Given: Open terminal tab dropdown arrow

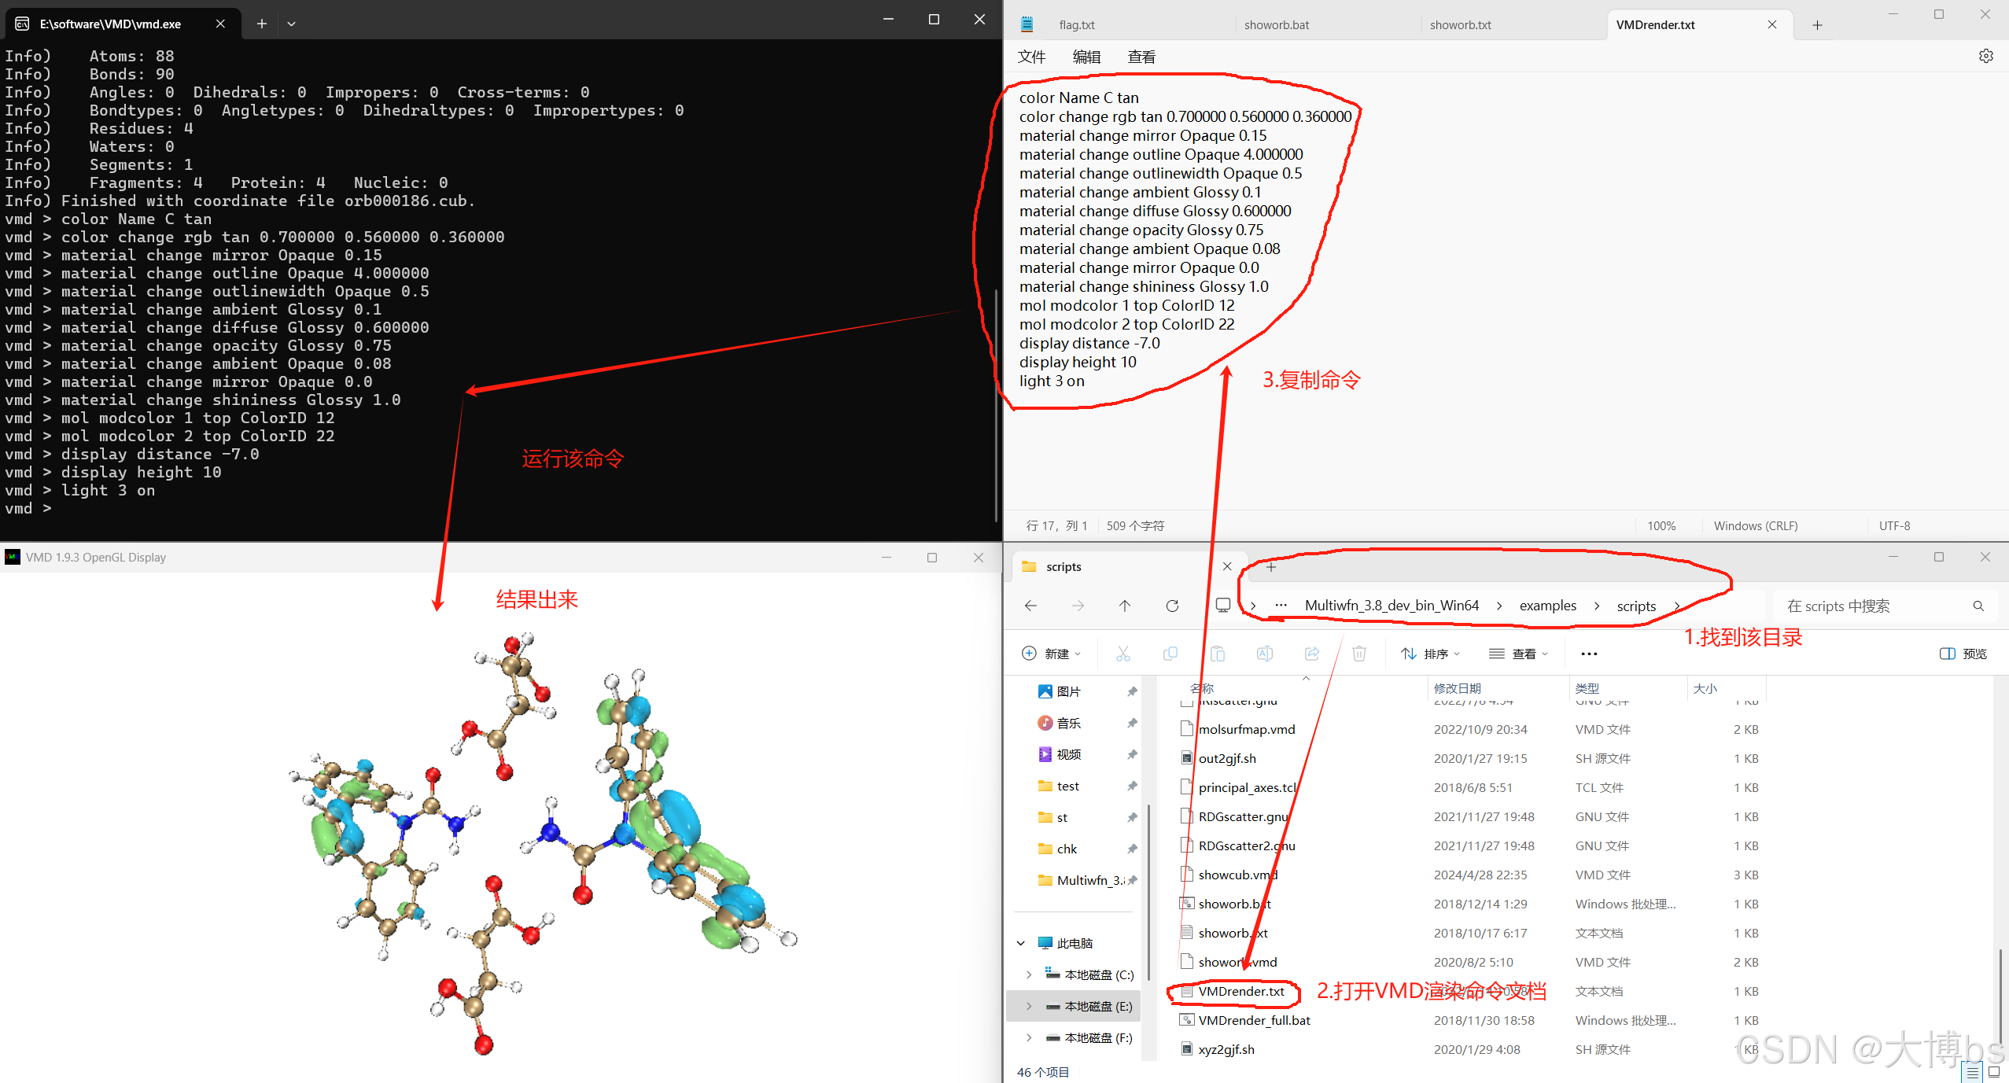Looking at the screenshot, I should [x=291, y=24].
